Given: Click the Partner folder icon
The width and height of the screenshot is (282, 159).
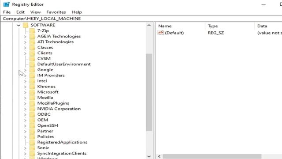Looking at the screenshot, I should (x=32, y=131).
